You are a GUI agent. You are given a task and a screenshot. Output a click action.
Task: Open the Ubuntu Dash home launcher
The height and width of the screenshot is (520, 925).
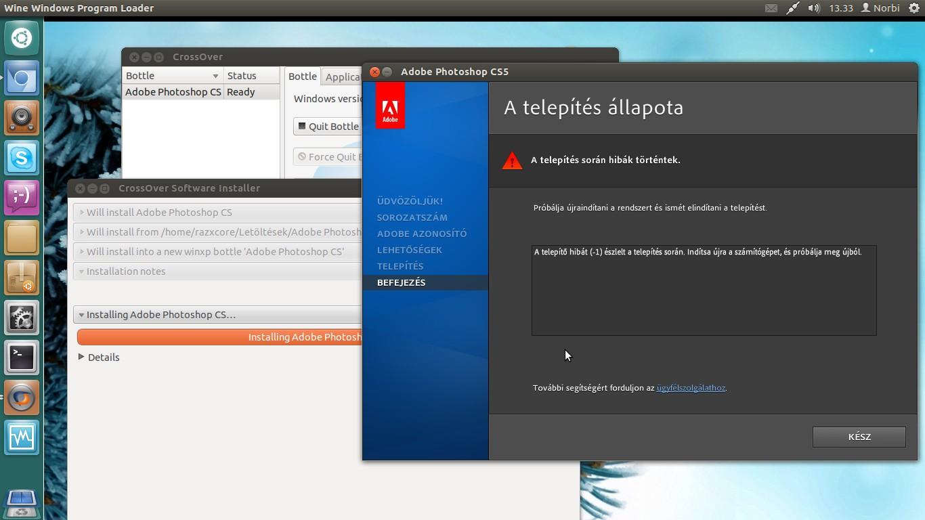pos(22,37)
